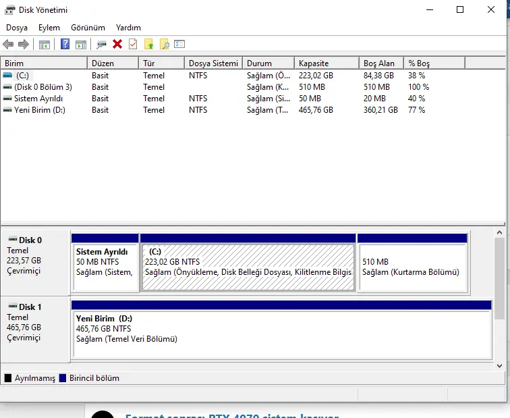This screenshot has width=510, height=418.
Task: Select the 510 MB Kurtarma Bölümü partition
Action: pyautogui.click(x=412, y=263)
